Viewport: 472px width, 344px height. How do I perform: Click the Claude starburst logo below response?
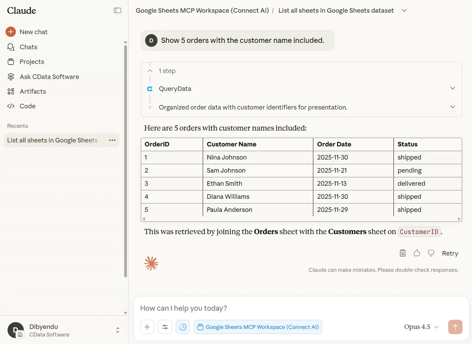[151, 263]
